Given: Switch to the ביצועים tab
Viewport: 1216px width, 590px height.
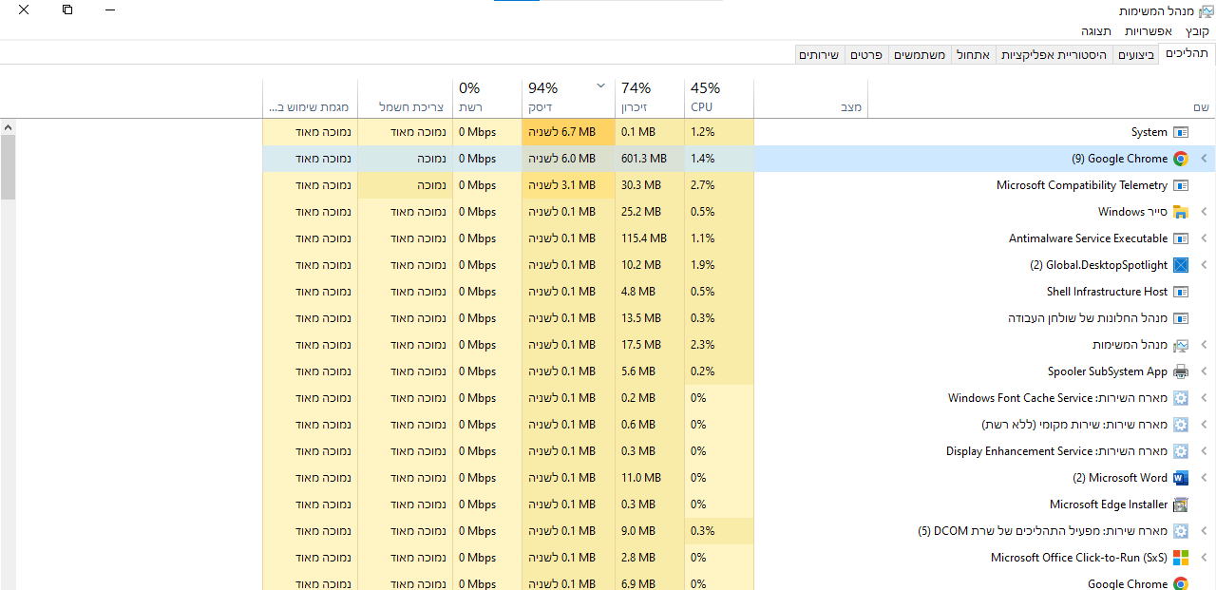Looking at the screenshot, I should (1136, 55).
